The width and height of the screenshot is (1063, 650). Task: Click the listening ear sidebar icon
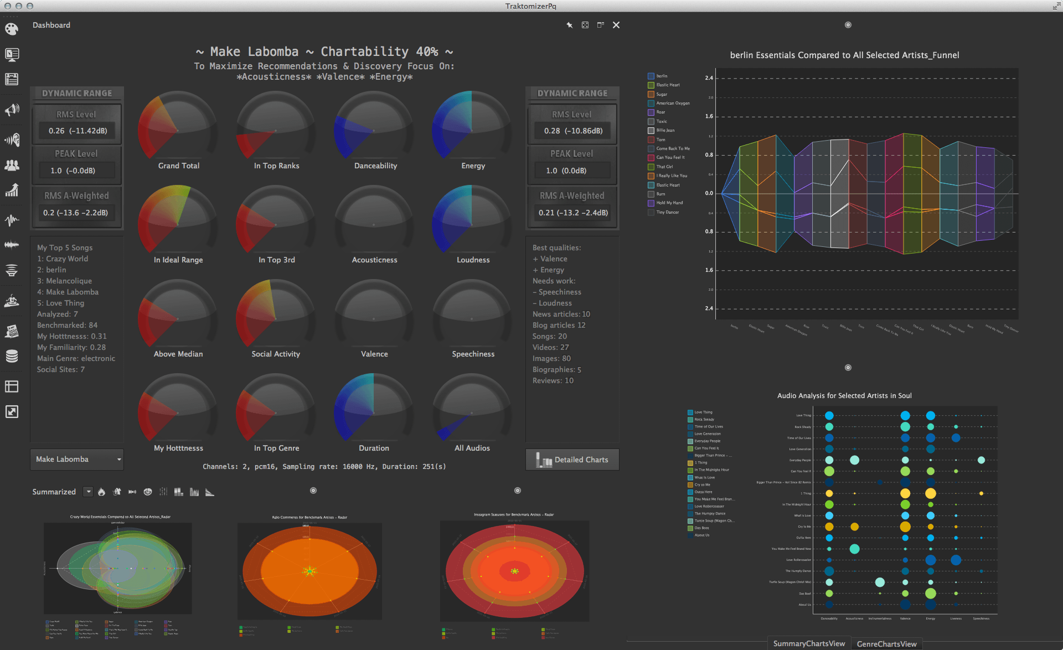click(x=12, y=140)
